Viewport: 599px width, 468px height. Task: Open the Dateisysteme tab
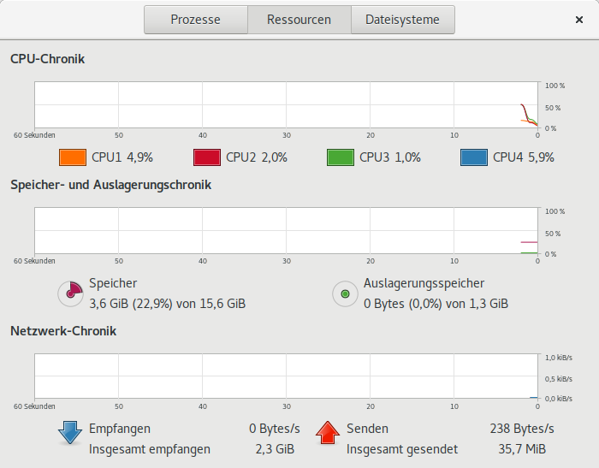tap(402, 20)
